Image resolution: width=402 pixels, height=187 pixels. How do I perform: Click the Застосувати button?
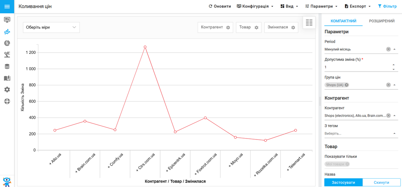coord(343,182)
